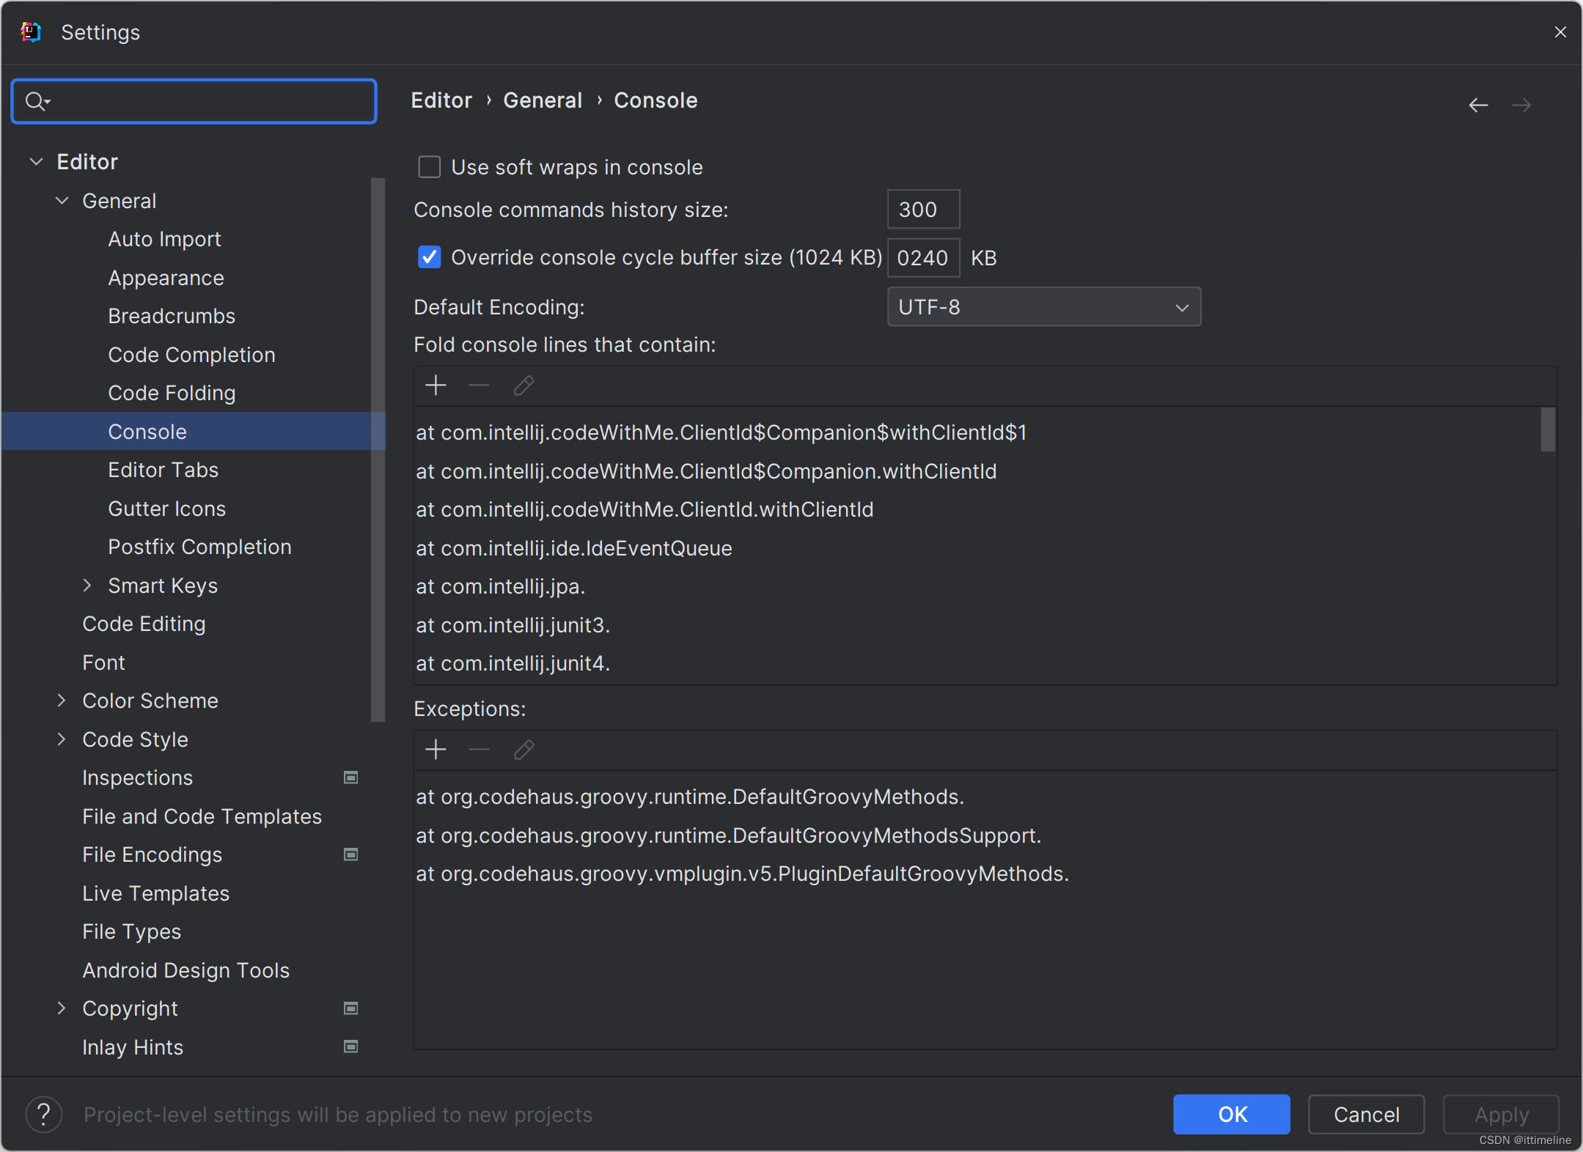Collapse the General tree node

coord(62,201)
